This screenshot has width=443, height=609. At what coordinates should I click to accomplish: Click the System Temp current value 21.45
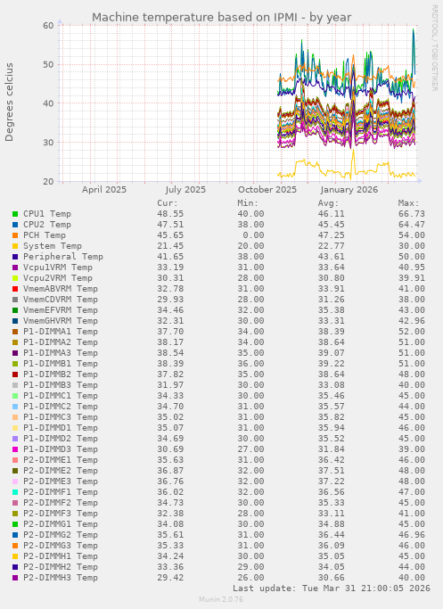click(x=170, y=246)
